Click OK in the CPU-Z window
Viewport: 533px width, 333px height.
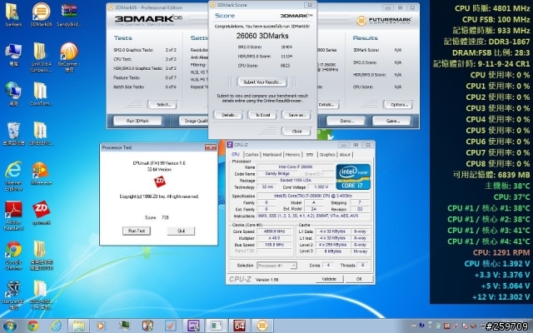[359, 279]
